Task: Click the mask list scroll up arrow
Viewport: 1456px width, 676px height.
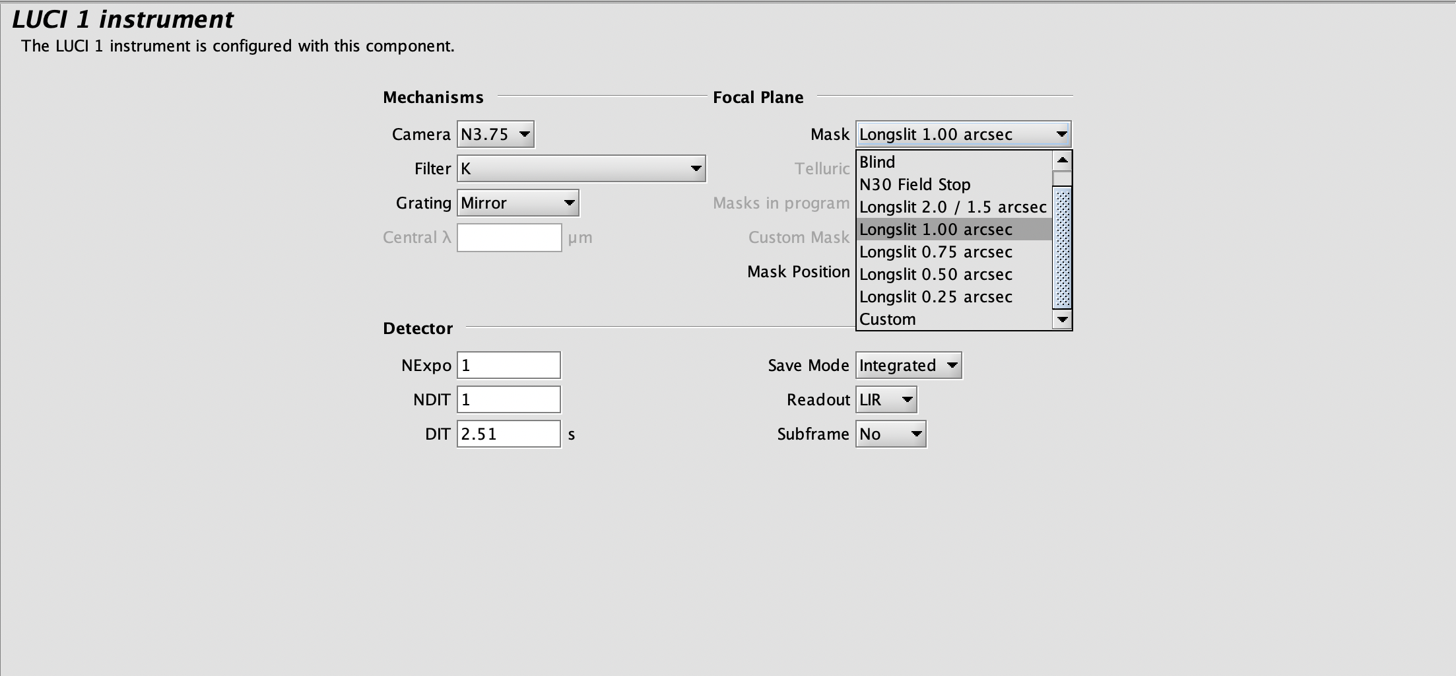Action: coord(1062,160)
